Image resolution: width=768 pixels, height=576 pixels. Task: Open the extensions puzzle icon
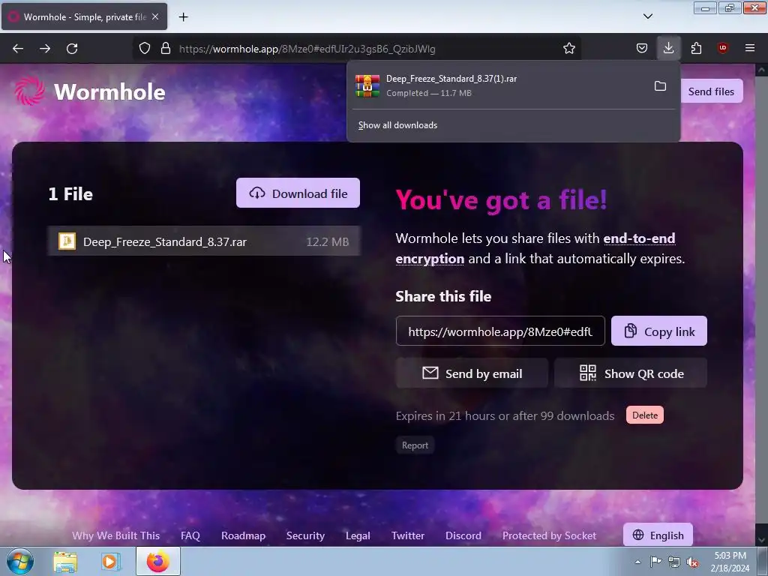click(696, 48)
